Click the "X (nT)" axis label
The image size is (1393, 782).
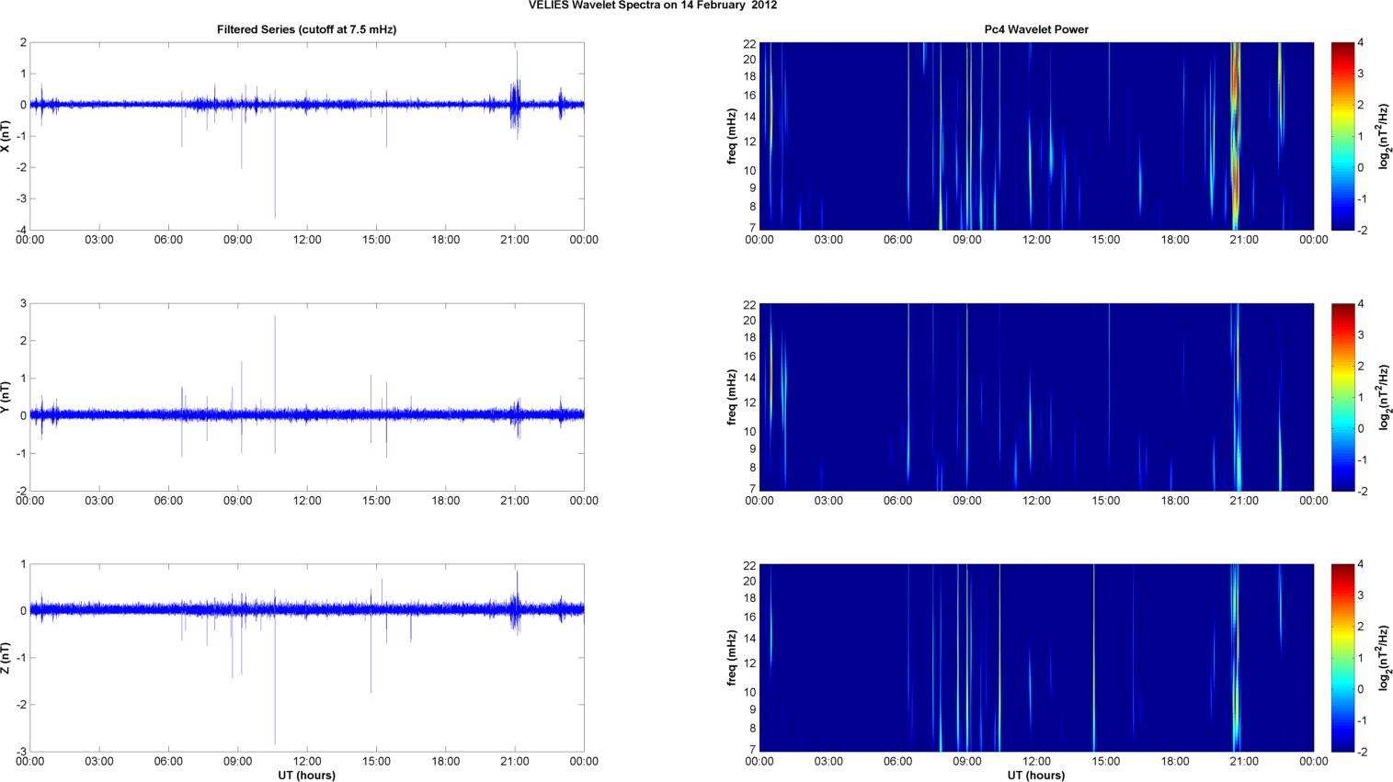click(x=6, y=136)
